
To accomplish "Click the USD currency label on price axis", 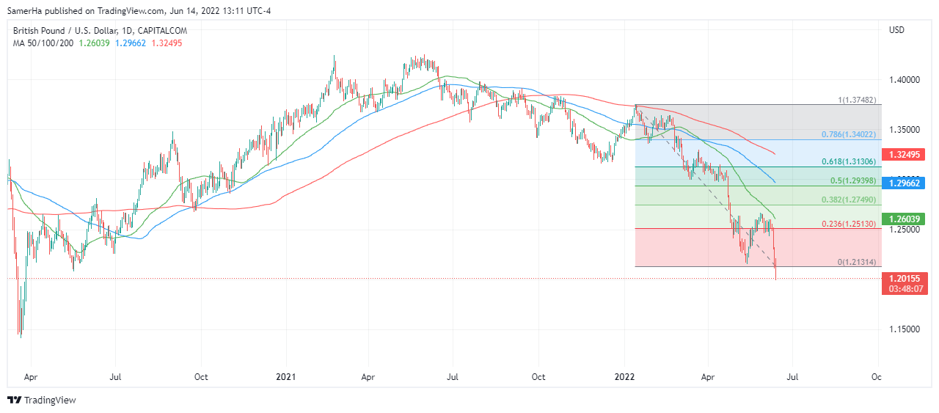I will click(x=896, y=30).
